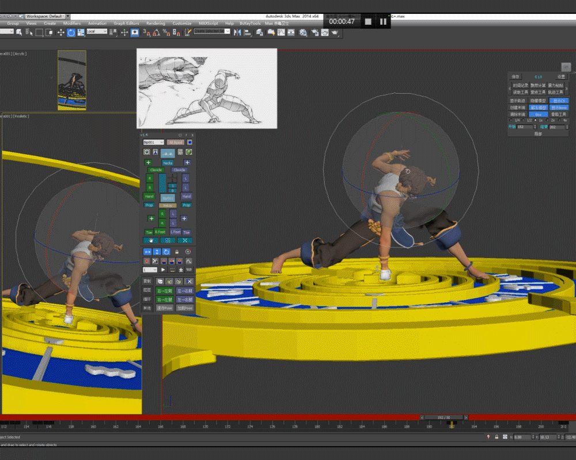576x460 pixels.
Task: Click the left chevron on Chinese tool panel
Action: pyautogui.click(x=510, y=89)
